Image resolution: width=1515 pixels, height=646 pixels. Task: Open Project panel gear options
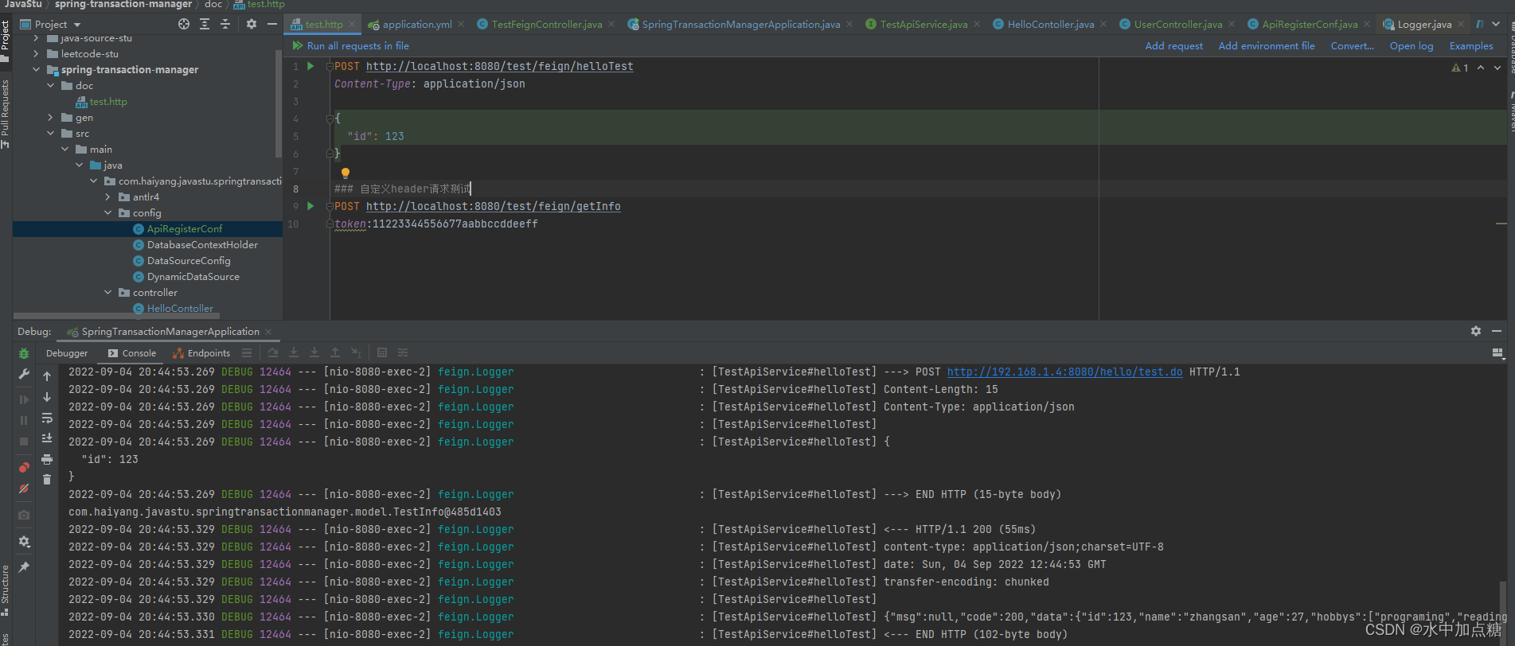(x=252, y=25)
